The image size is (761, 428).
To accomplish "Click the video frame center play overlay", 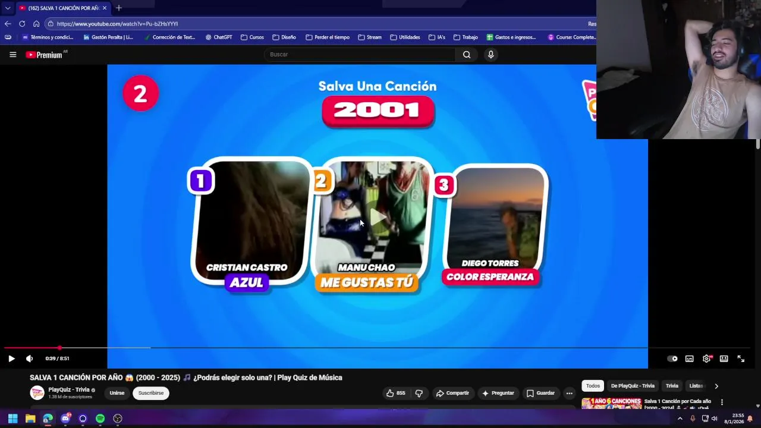I will pyautogui.click(x=378, y=217).
